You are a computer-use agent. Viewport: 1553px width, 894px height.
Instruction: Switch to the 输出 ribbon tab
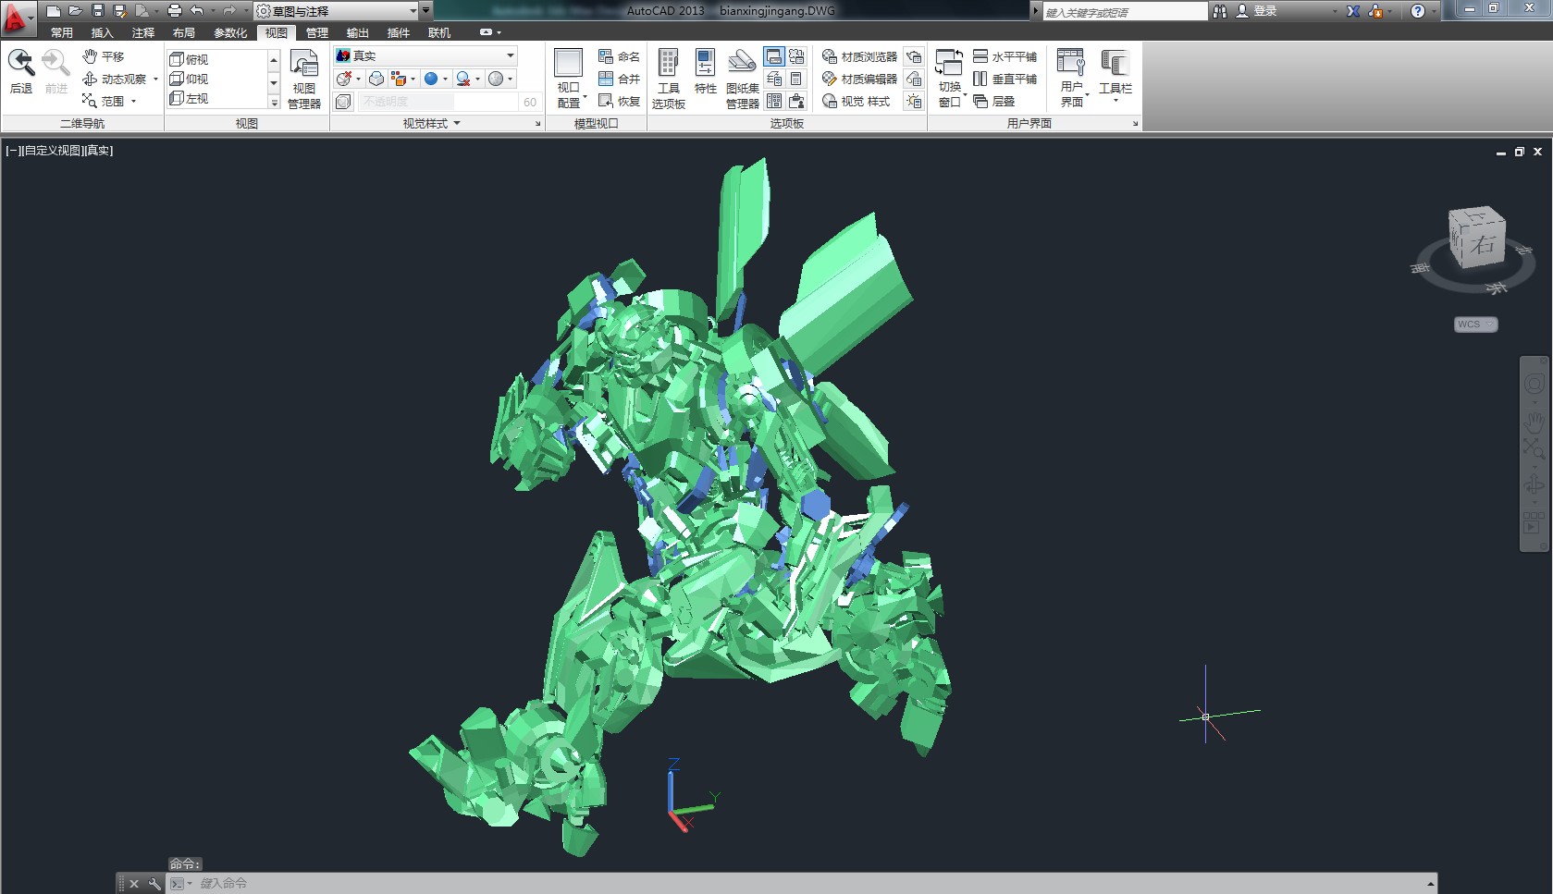pos(358,32)
